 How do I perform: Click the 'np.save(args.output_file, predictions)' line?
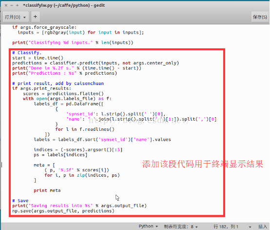point(63,211)
